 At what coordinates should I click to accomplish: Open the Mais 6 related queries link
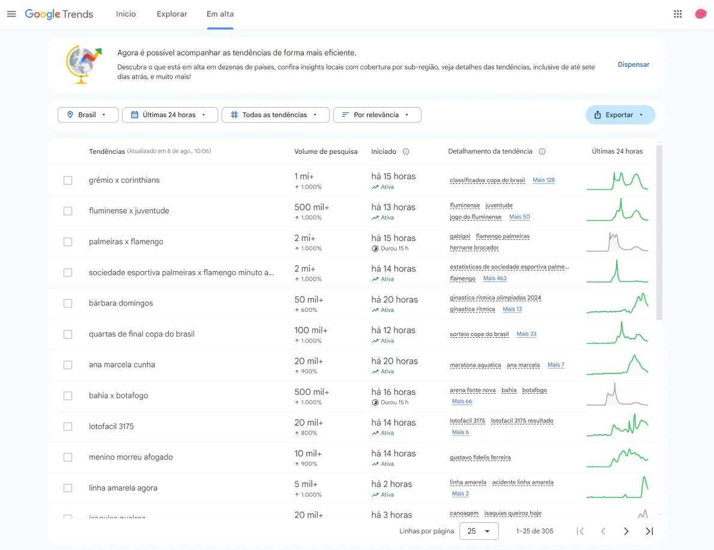pyautogui.click(x=460, y=432)
